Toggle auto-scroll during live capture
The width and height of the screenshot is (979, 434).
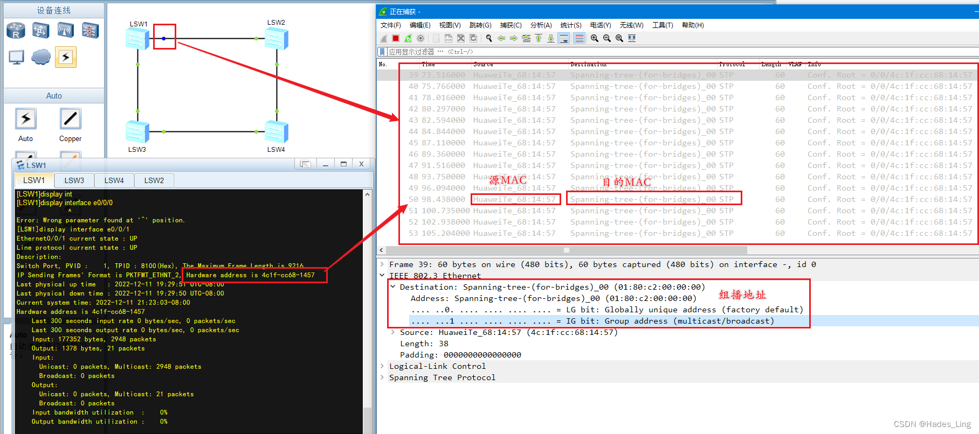[564, 38]
